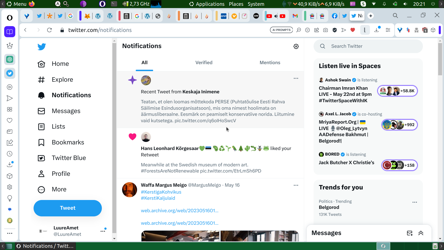Join Chairman Imran Khan space listeners +58.8K
Screen dimensions: 444x250
point(397,91)
